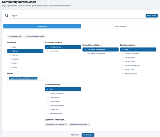
Task: Click the plus icon for Suche Inhalte eines Autors
Action: [x=26, y=37]
